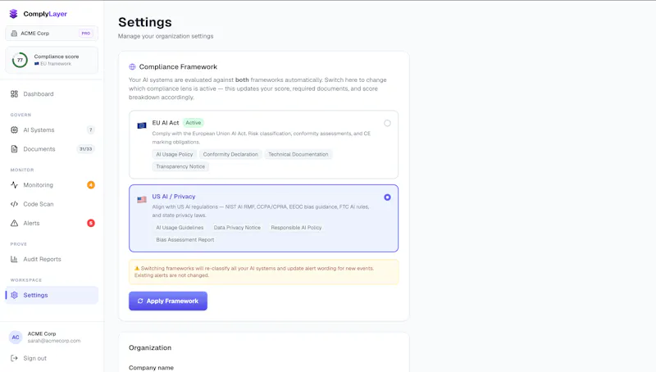
Task: Click the ACME Corp user profile avatar
Action: [x=16, y=338]
